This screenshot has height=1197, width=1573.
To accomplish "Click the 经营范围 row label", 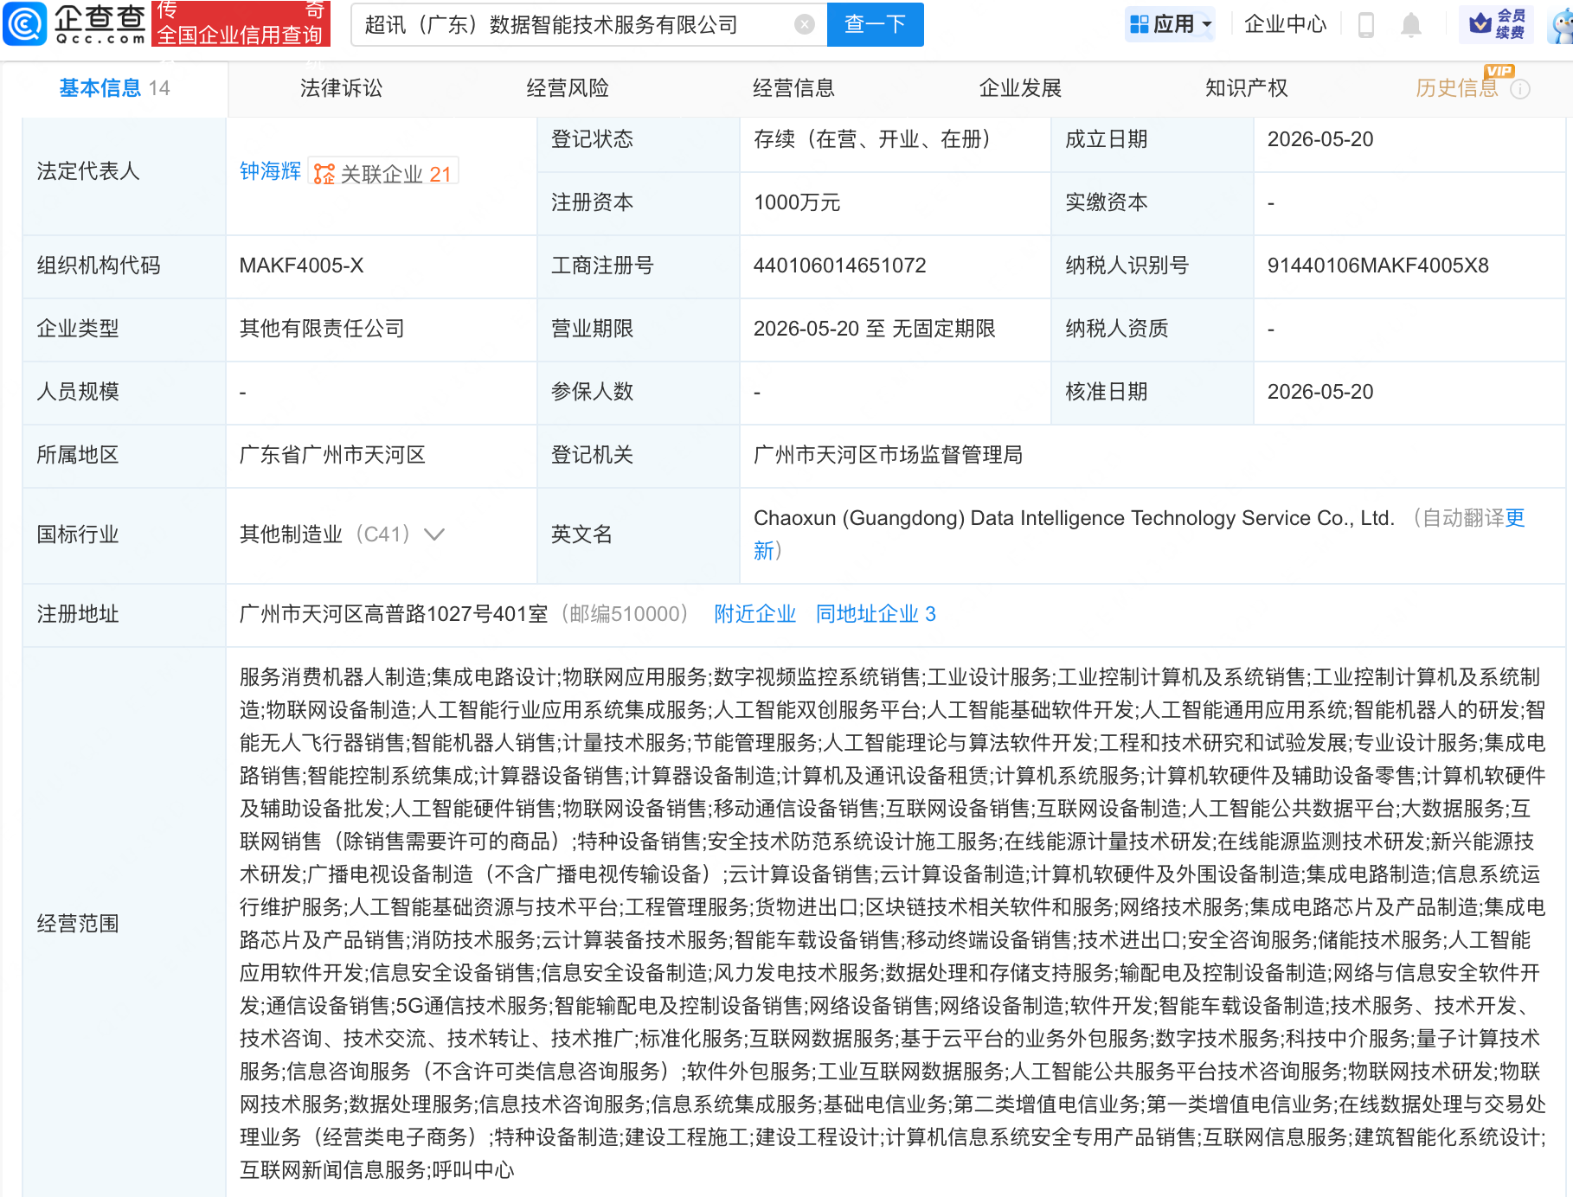I will (78, 924).
